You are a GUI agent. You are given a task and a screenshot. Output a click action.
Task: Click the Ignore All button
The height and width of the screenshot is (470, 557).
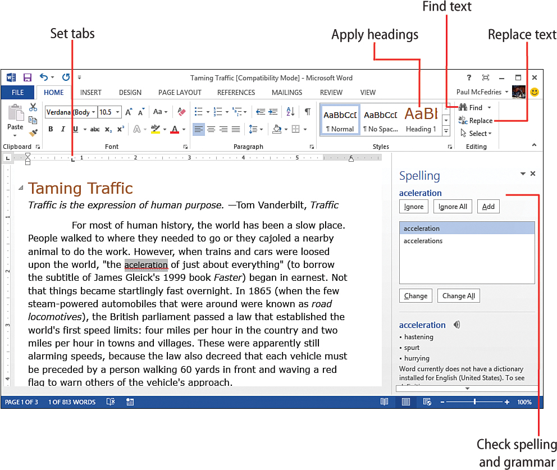pos(453,207)
